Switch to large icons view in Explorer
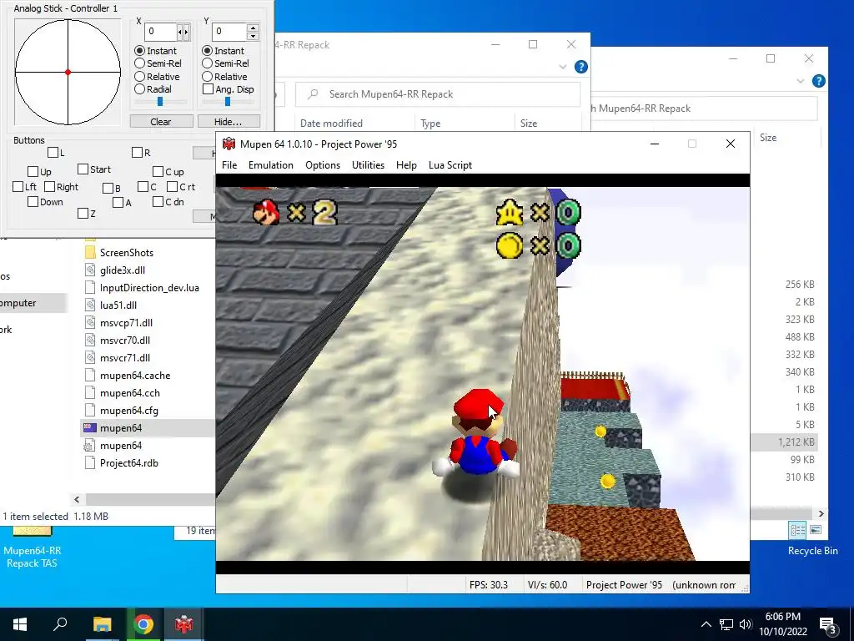 pyautogui.click(x=816, y=530)
